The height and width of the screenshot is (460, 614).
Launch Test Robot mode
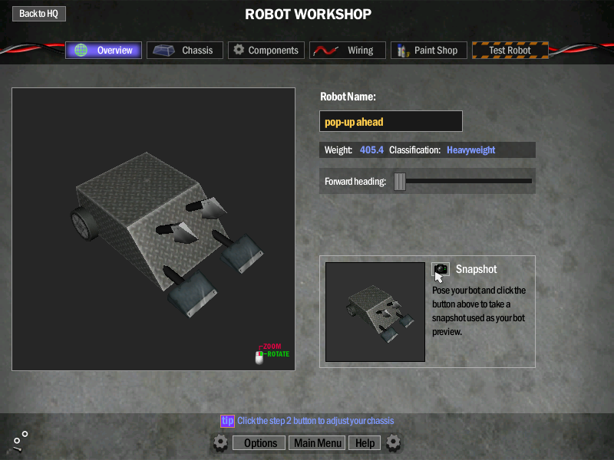510,51
